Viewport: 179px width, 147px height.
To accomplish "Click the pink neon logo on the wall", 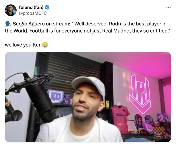I will coord(140,94).
